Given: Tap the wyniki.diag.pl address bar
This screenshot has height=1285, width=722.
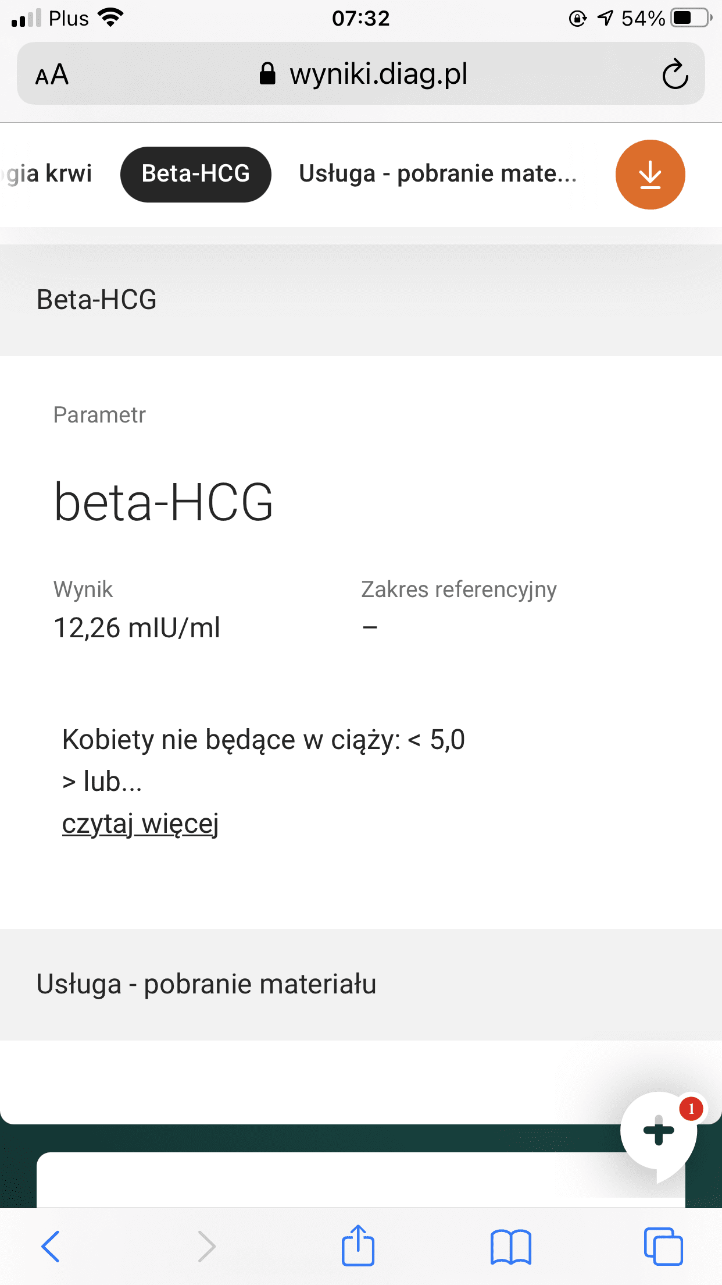Looking at the screenshot, I should 378,74.
